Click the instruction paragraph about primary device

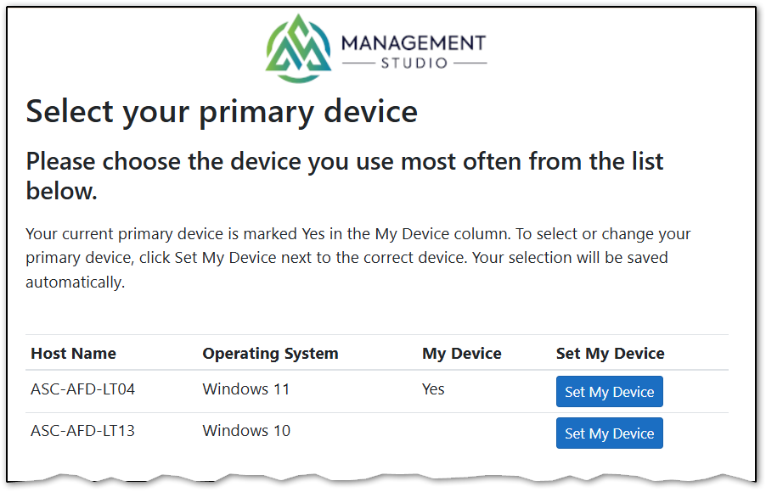click(358, 258)
